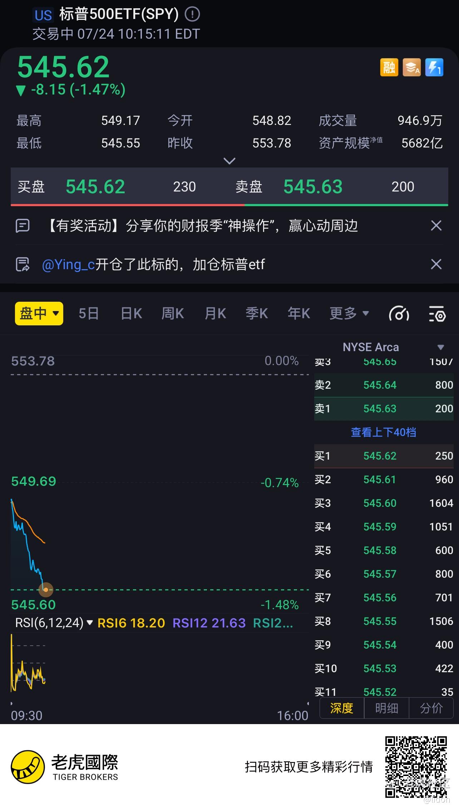
Task: Open chart settings list icon
Action: [x=437, y=314]
